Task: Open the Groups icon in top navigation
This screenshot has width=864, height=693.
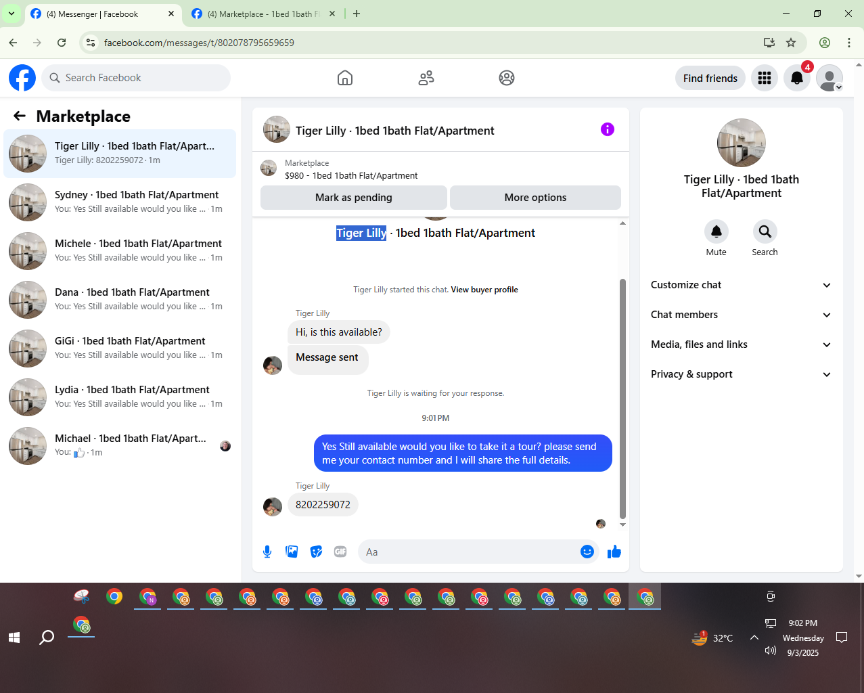Action: tap(507, 78)
